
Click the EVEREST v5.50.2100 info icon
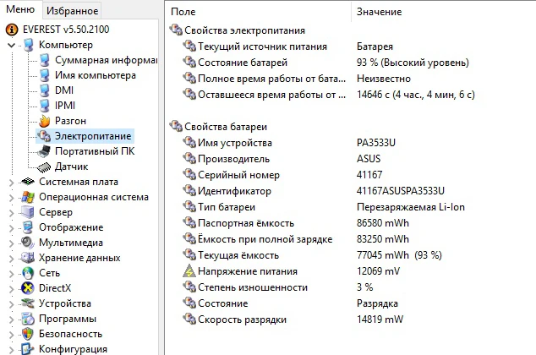tap(12, 30)
